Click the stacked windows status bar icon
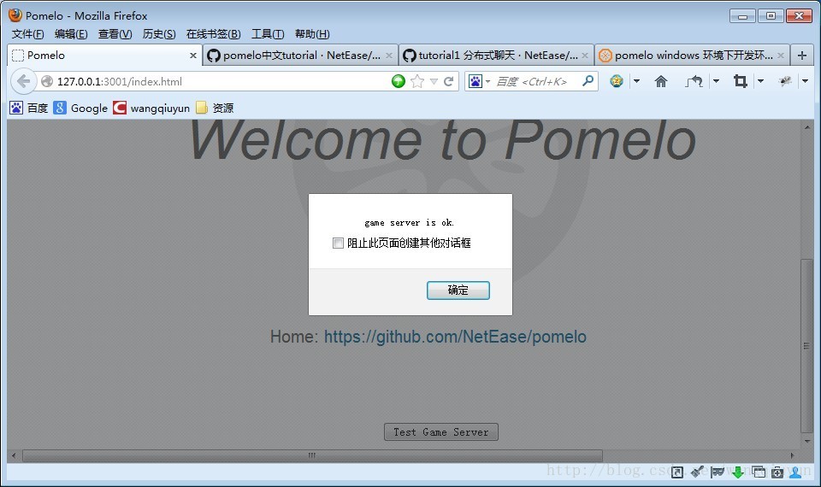This screenshot has width=821, height=487. click(759, 472)
